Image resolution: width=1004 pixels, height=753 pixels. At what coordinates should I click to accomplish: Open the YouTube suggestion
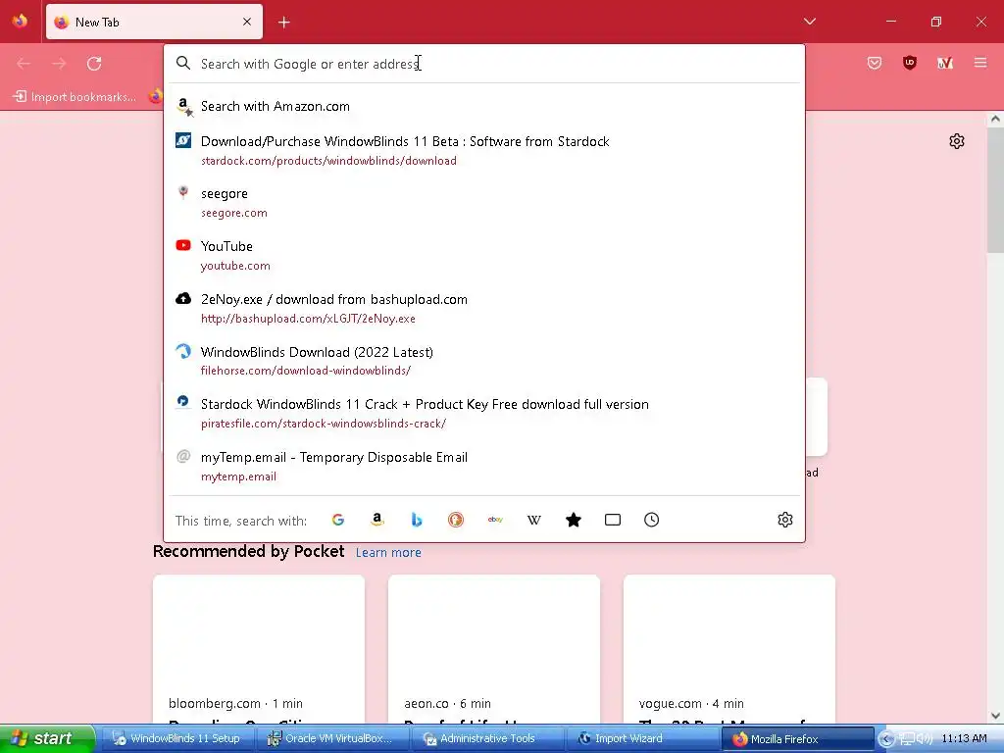(x=484, y=256)
